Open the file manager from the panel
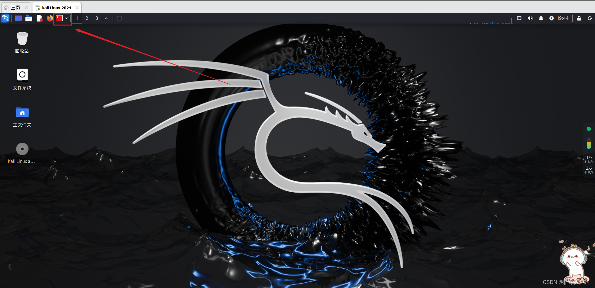 pos(29,19)
